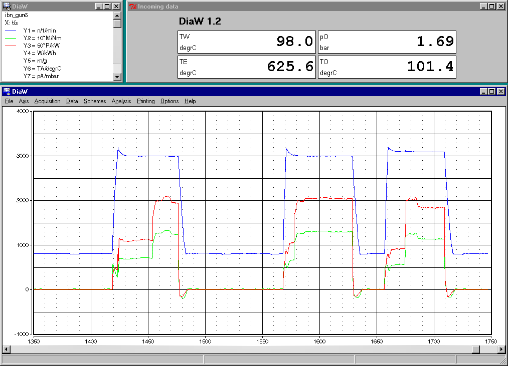
Task: Click the main DiaW chart window icon
Action: click(x=7, y=92)
